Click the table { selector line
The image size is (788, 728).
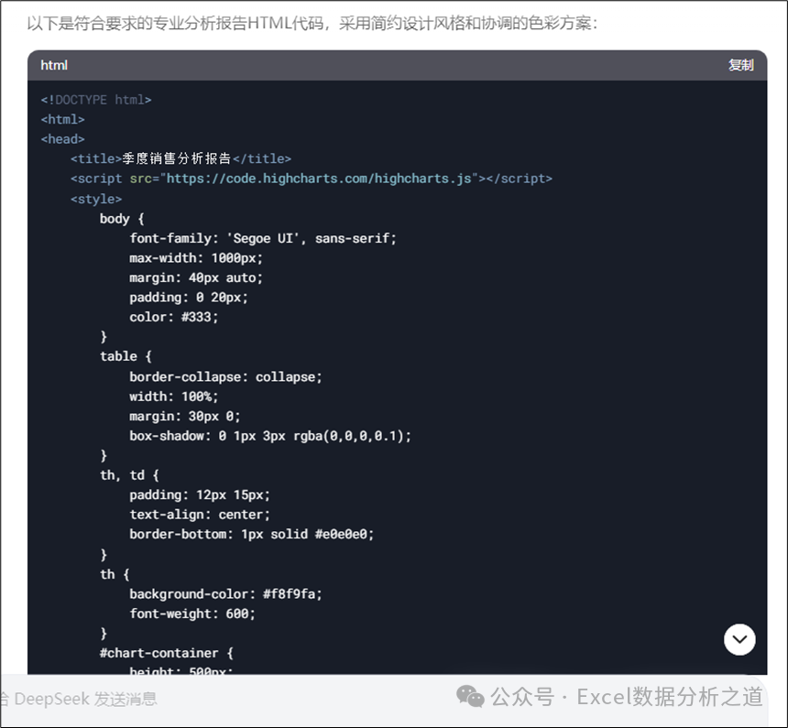point(126,356)
